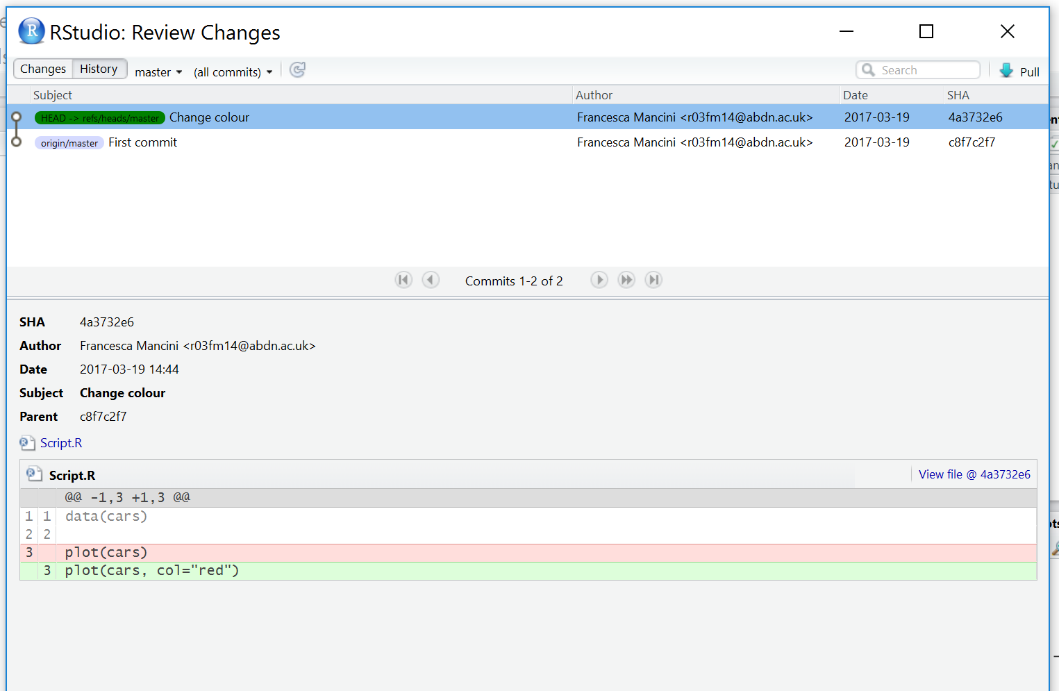Screen dimensions: 1059x691
Task: Skip forward several commit pages
Action: pyautogui.click(x=626, y=280)
